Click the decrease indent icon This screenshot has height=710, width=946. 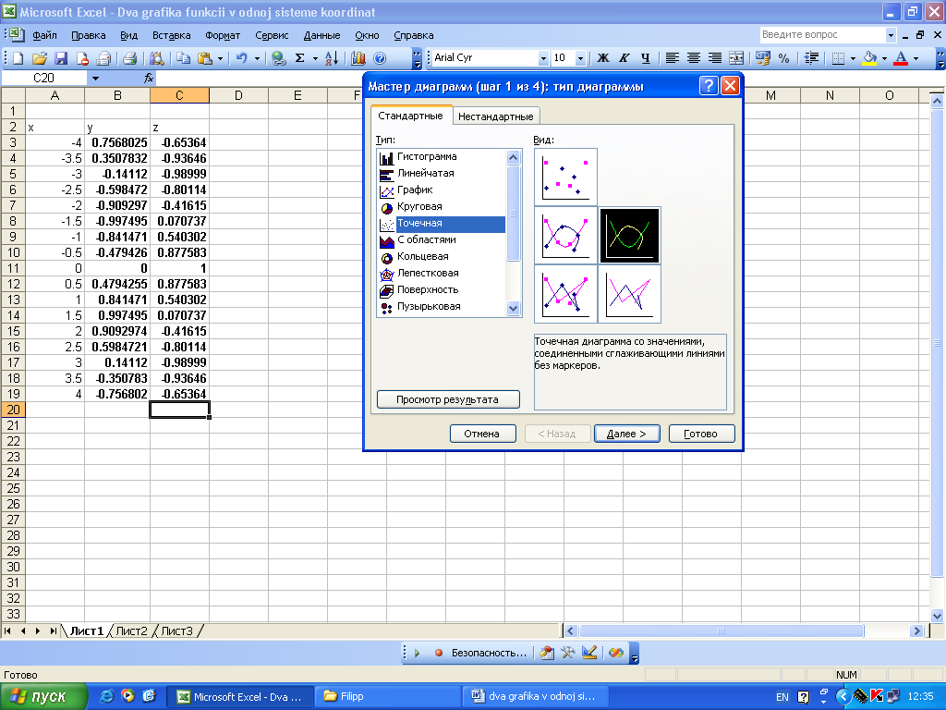pos(811,58)
